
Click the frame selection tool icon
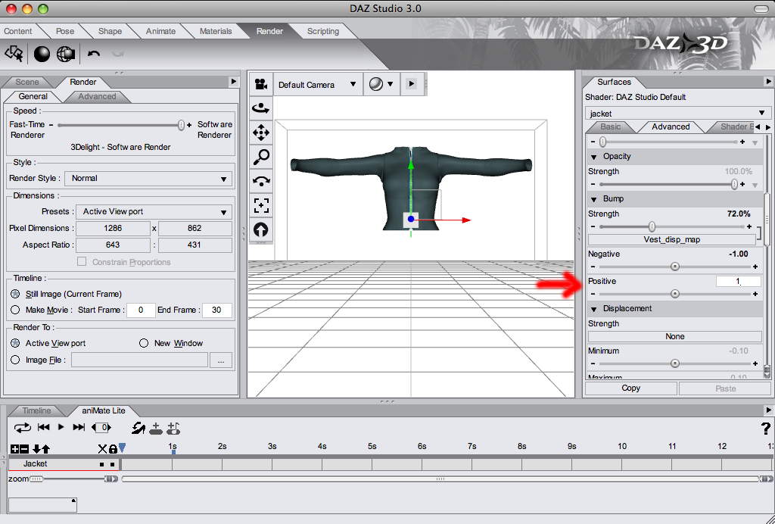(x=261, y=205)
